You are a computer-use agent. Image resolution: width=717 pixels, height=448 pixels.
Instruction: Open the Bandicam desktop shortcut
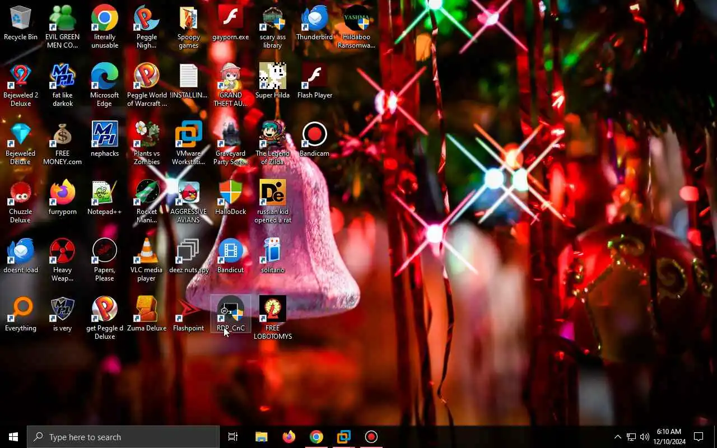(315, 140)
